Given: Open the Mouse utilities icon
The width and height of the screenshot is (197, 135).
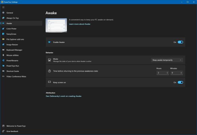Looking at the screenshot, I should [x=3, y=55].
